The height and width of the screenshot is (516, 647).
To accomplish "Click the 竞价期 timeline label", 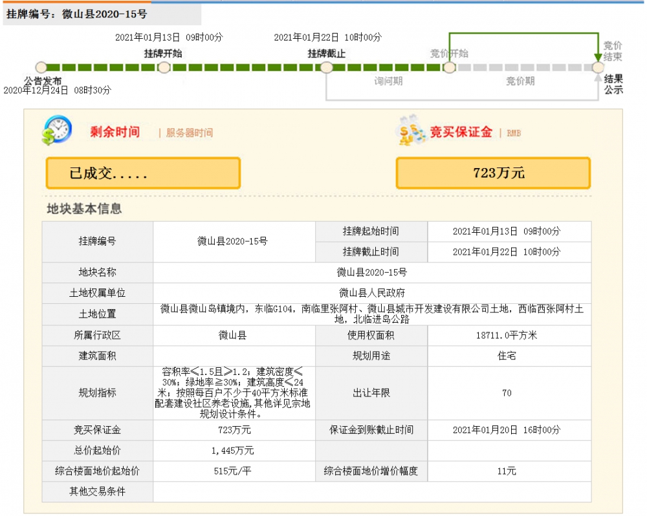I will 520,81.
